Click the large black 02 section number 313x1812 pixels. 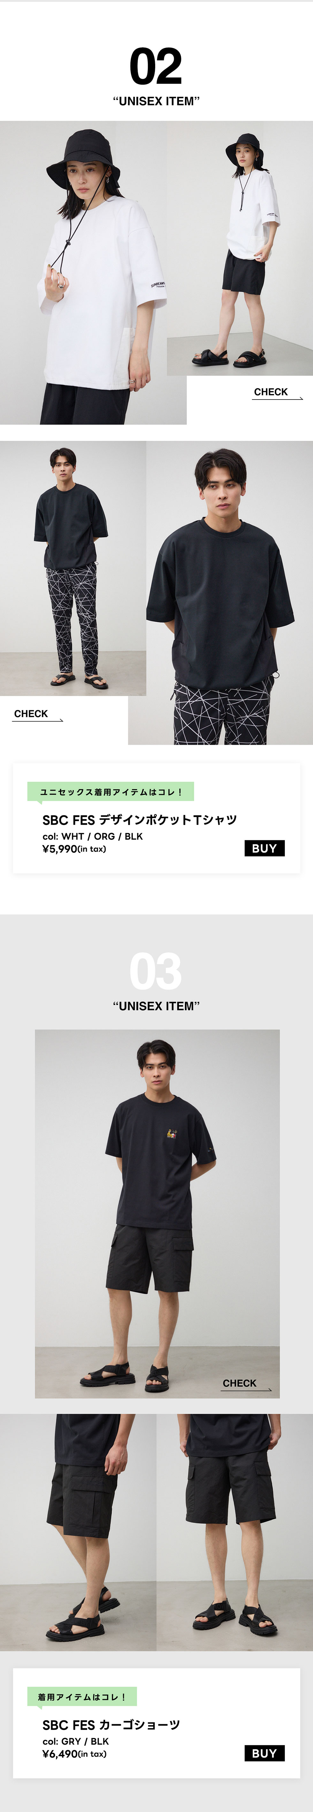(156, 68)
